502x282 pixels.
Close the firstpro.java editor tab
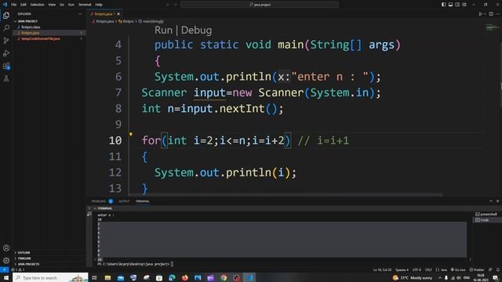pos(118,14)
